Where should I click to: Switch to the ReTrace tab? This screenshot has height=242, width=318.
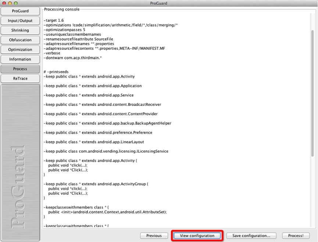coord(20,78)
